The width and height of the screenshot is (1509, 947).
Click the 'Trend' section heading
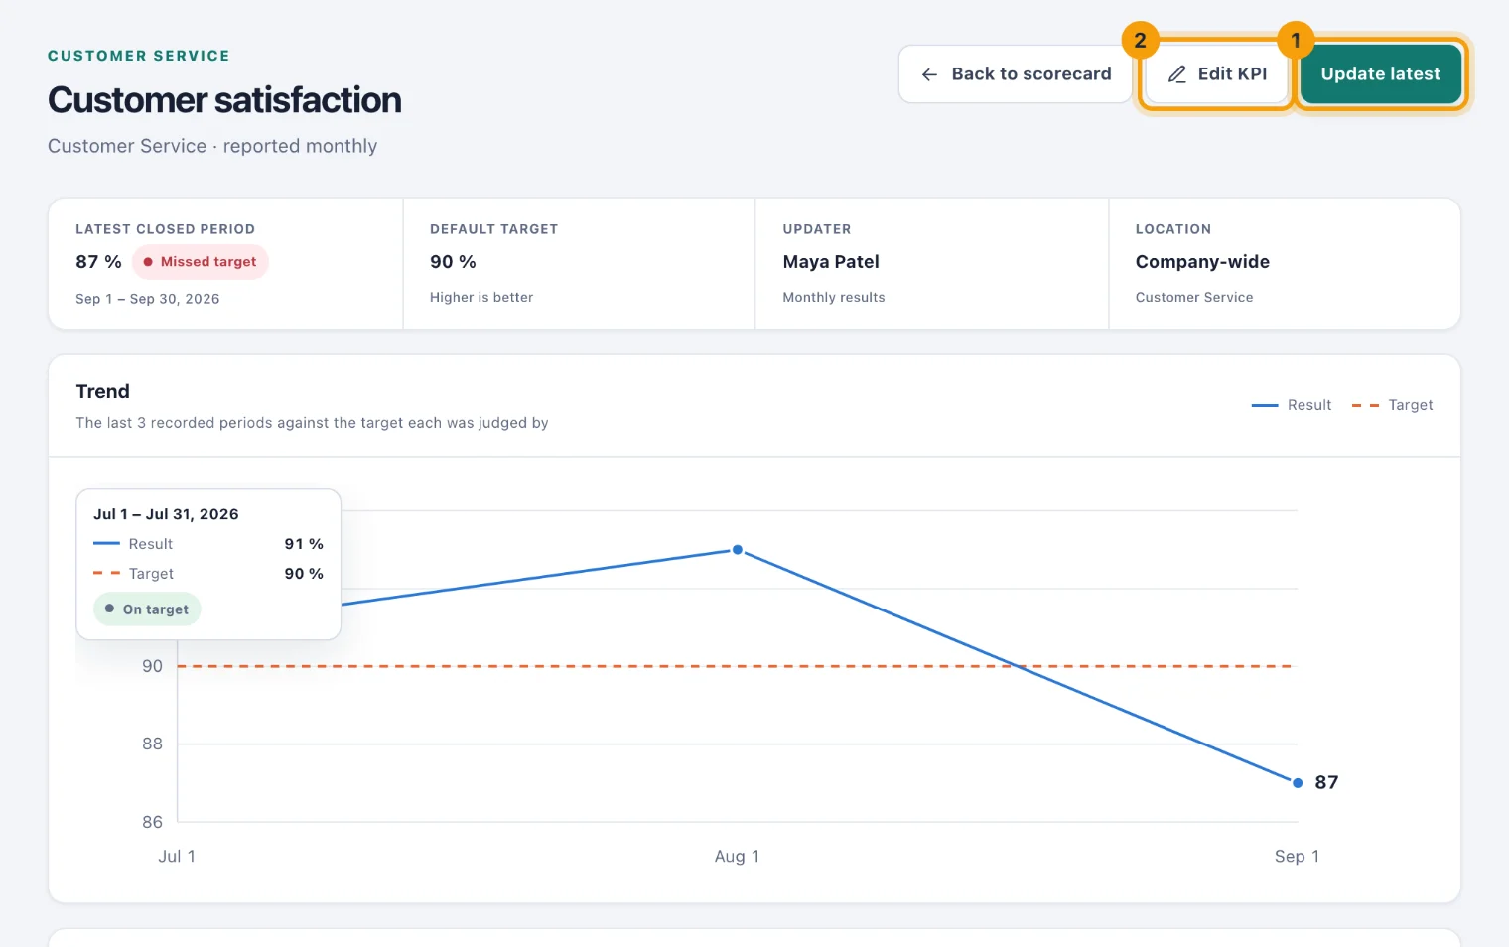[102, 391]
